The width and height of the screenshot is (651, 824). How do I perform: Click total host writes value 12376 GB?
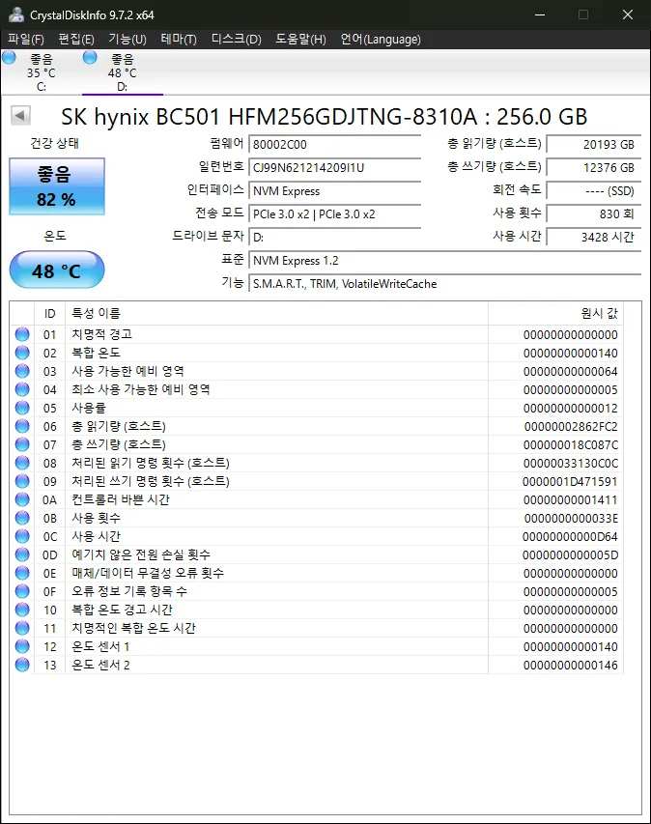594,167
